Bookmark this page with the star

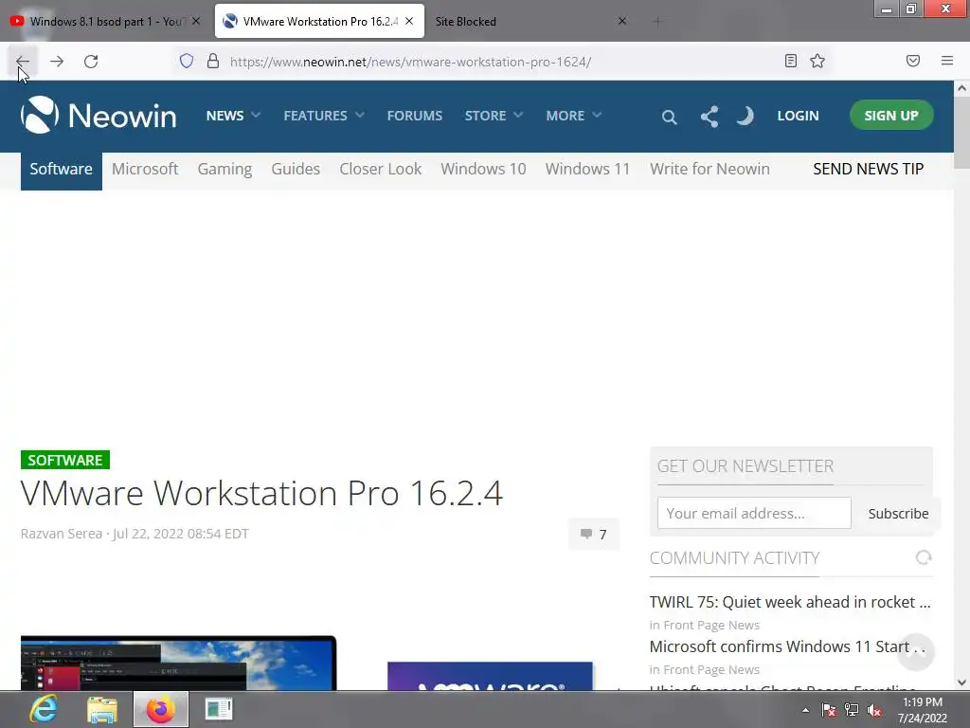point(817,61)
